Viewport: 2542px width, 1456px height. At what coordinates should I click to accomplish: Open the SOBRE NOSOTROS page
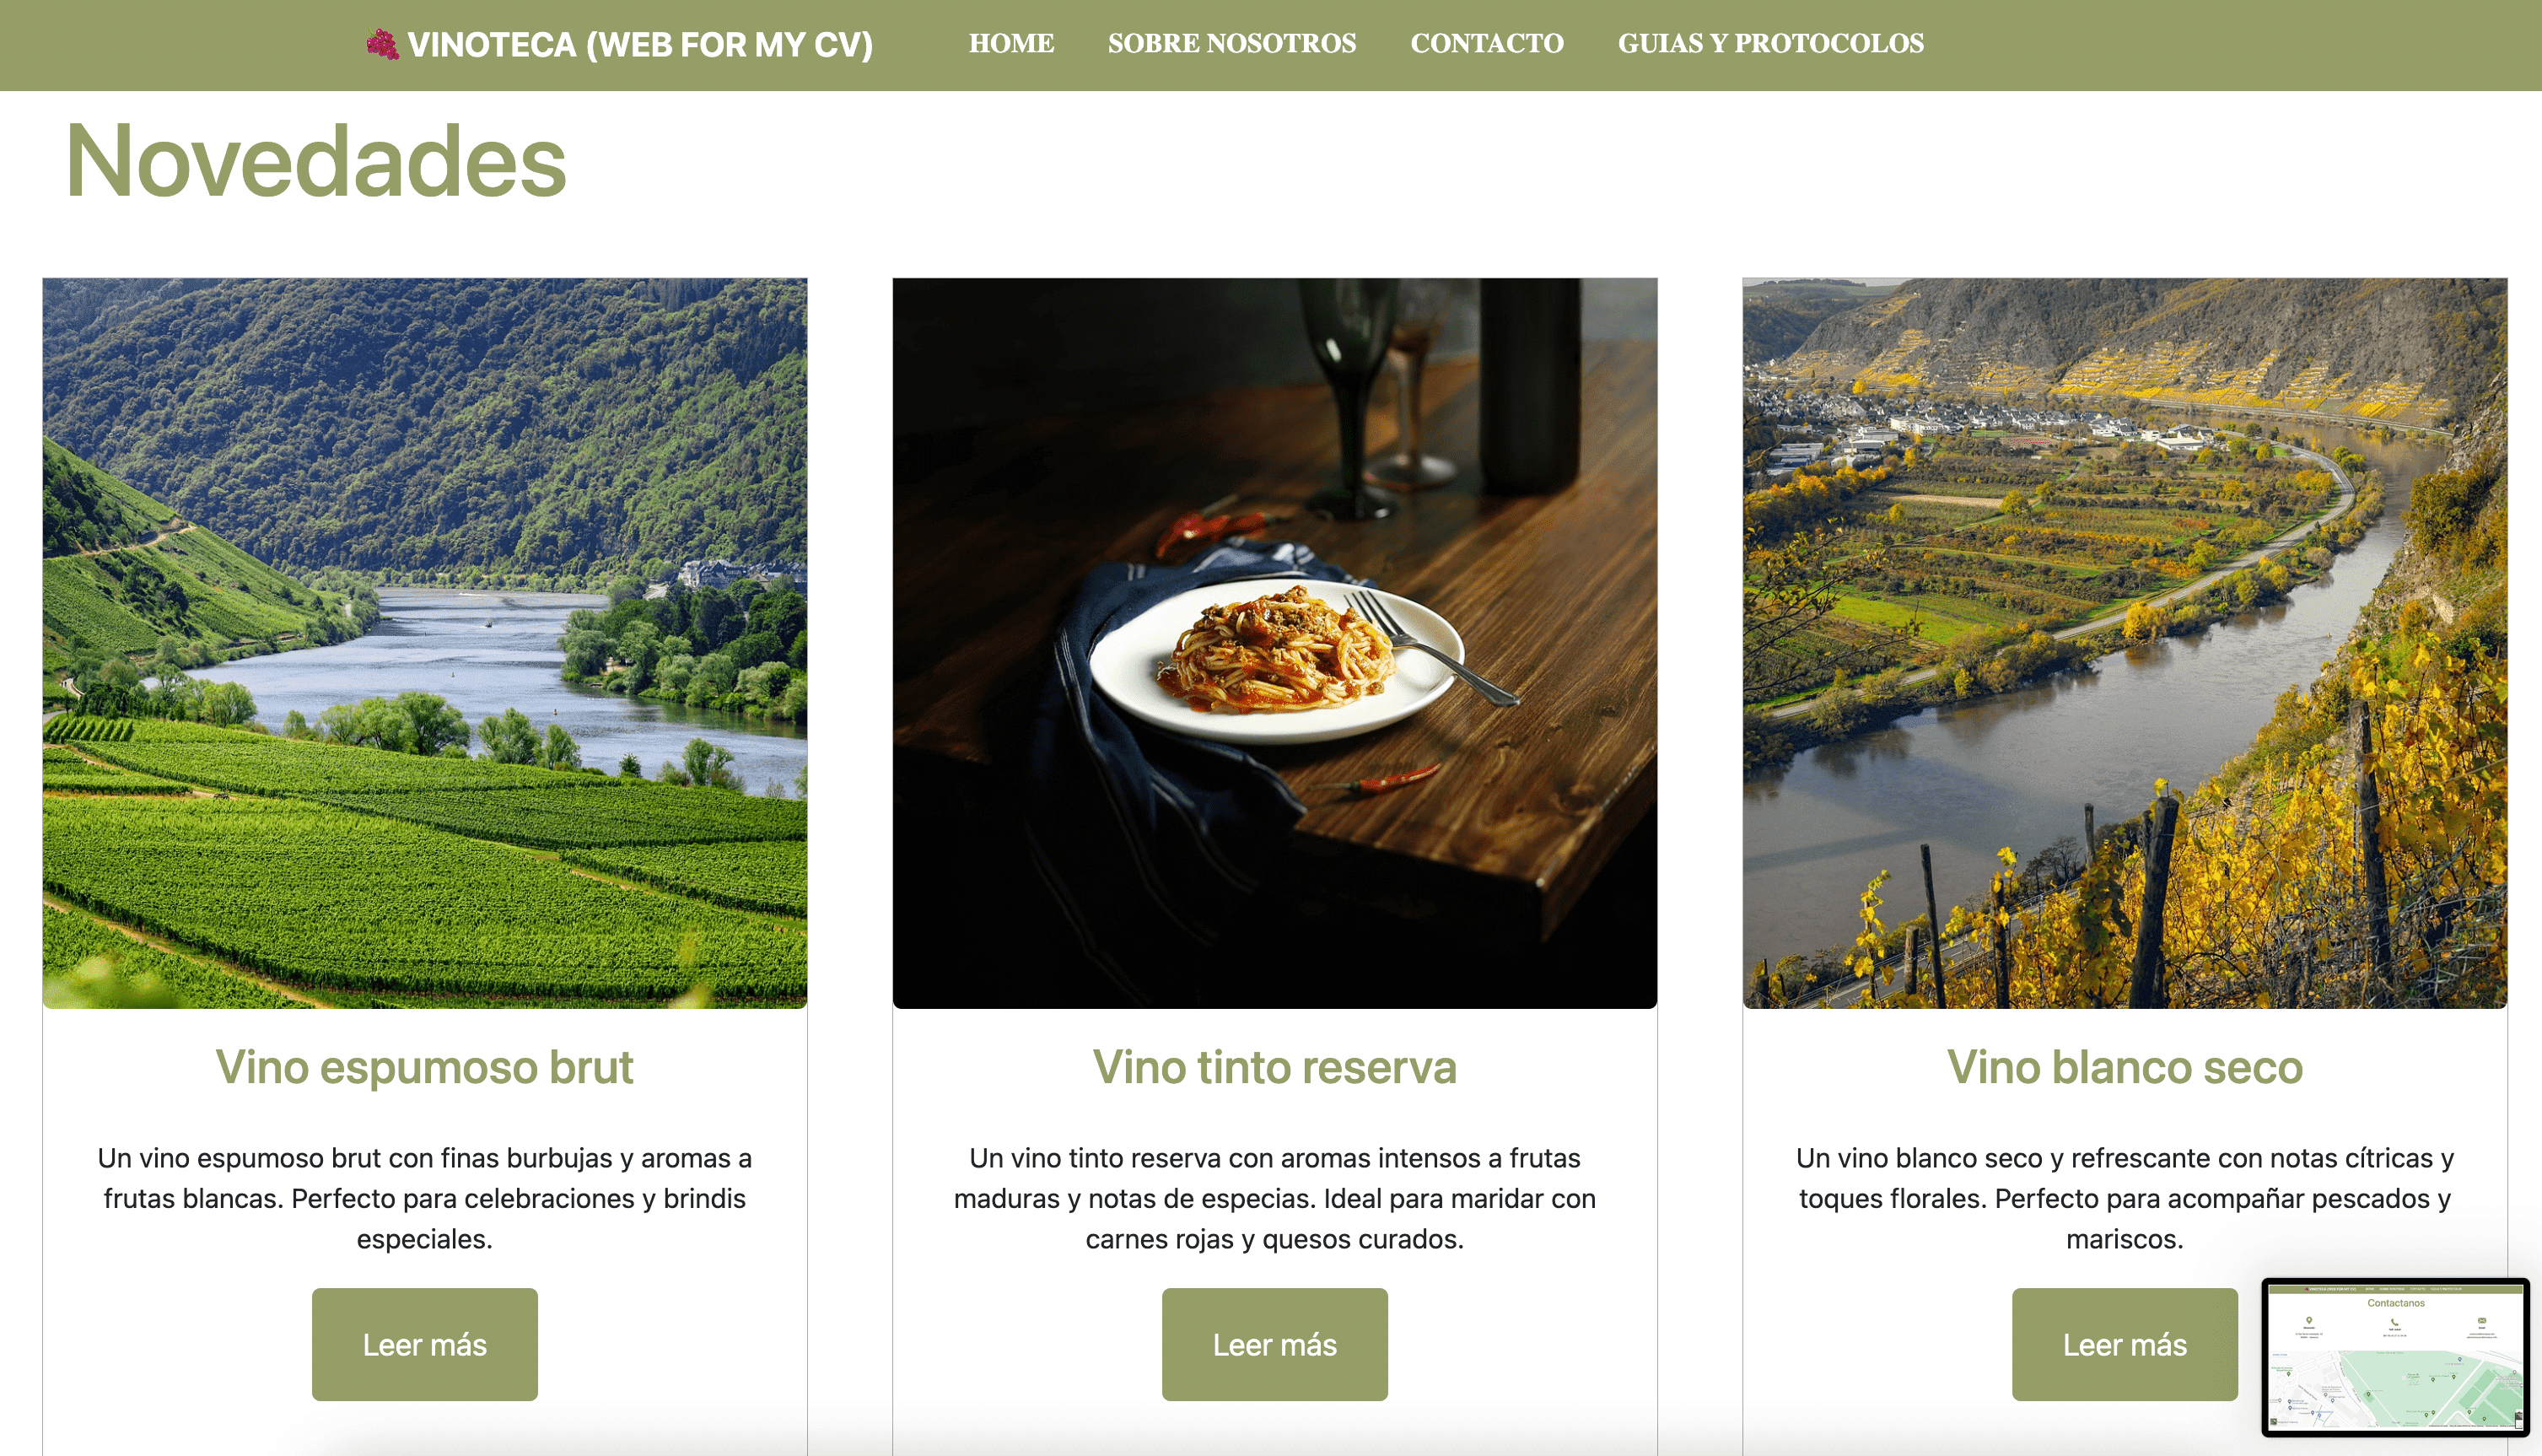click(1231, 43)
